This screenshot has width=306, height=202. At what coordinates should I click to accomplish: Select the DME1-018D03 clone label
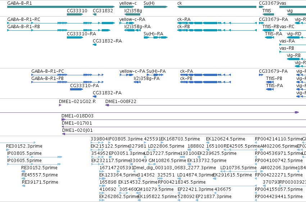[x=77, y=116]
